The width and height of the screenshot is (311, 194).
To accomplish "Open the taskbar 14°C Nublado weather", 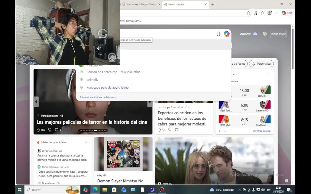I will point(222,190).
